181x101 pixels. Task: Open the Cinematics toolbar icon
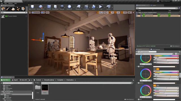(86, 7)
